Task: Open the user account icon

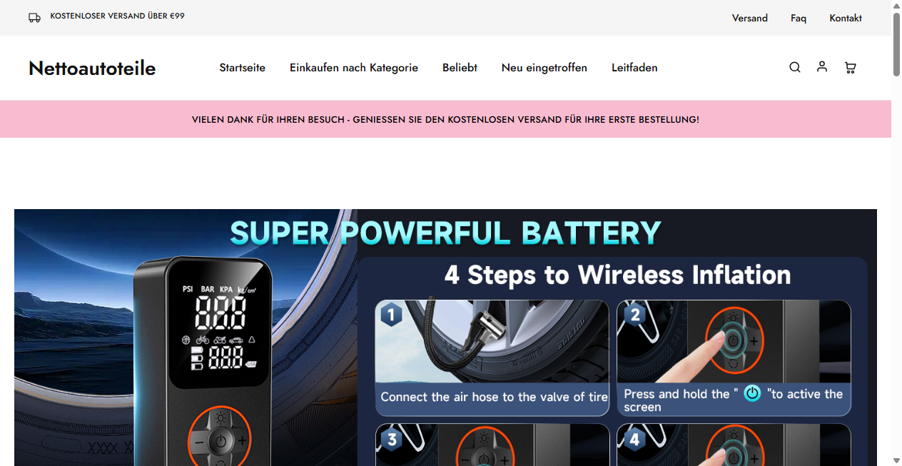Action: (x=822, y=66)
